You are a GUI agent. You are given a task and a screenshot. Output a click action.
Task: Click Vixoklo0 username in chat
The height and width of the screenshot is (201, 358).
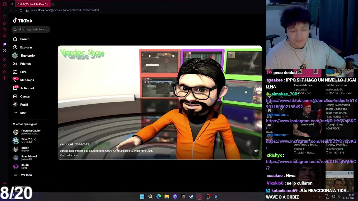(x=275, y=183)
